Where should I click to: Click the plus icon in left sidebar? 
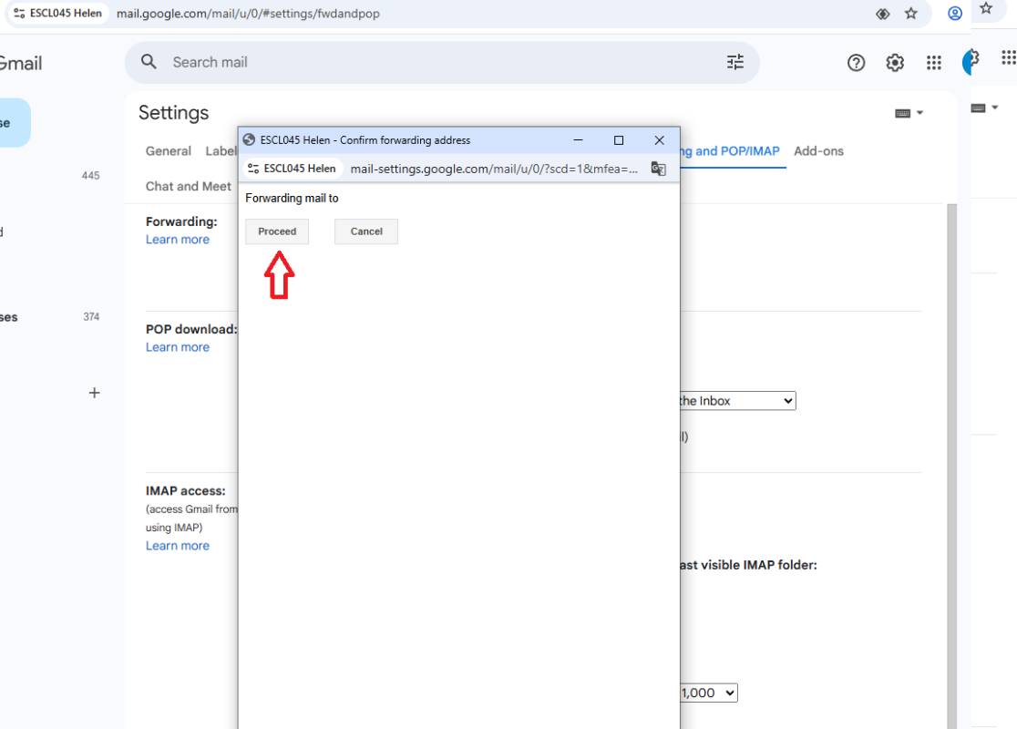click(94, 393)
